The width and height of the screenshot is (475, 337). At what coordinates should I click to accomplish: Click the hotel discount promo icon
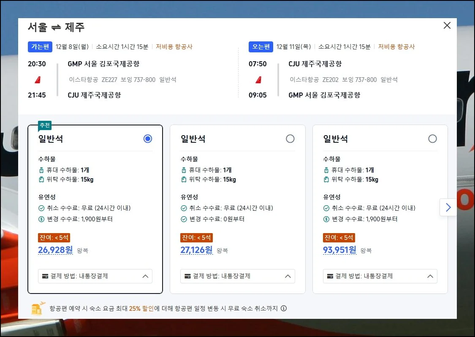pos(38,308)
